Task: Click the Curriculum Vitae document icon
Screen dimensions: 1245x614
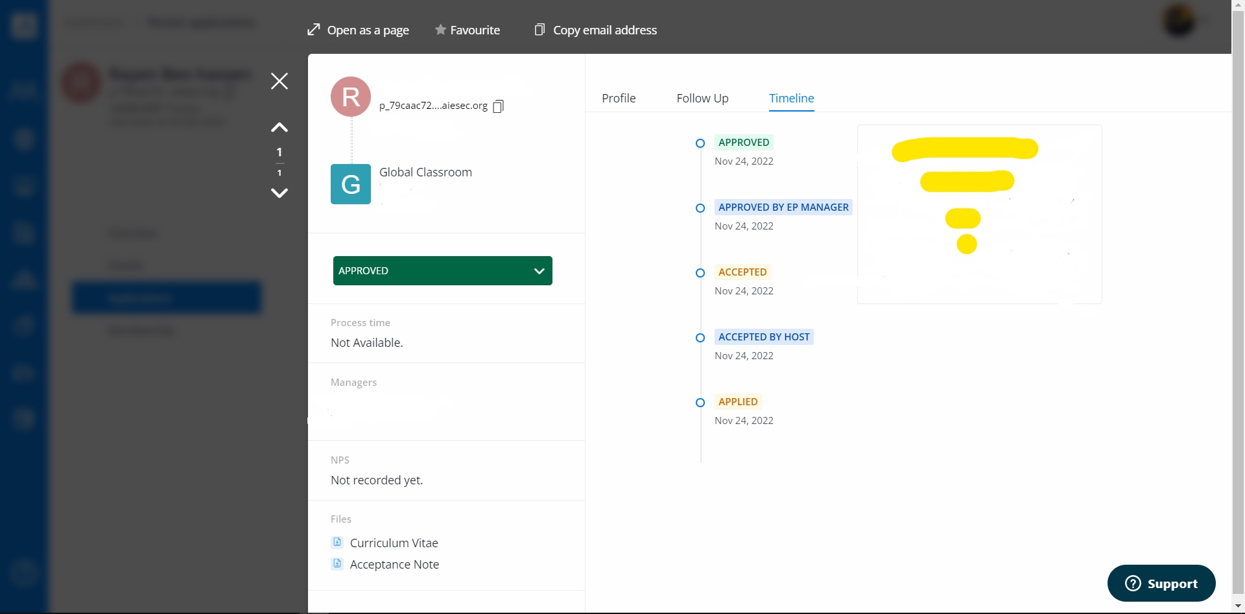Action: (x=337, y=542)
